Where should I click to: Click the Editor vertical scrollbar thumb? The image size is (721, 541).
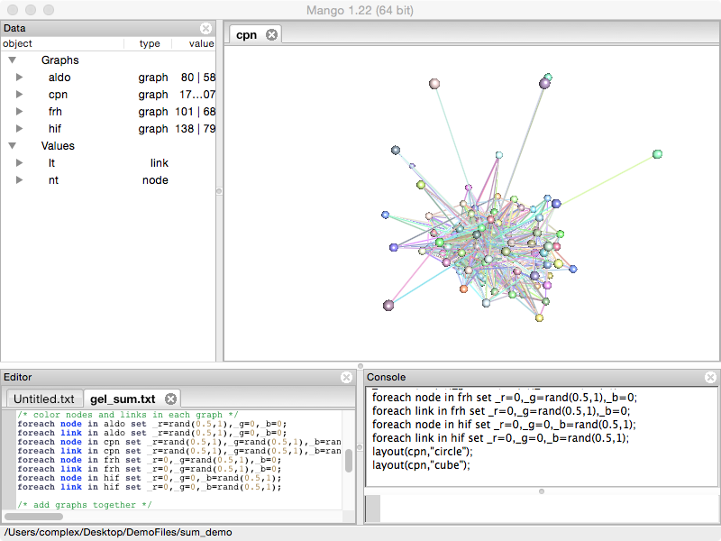click(x=349, y=461)
